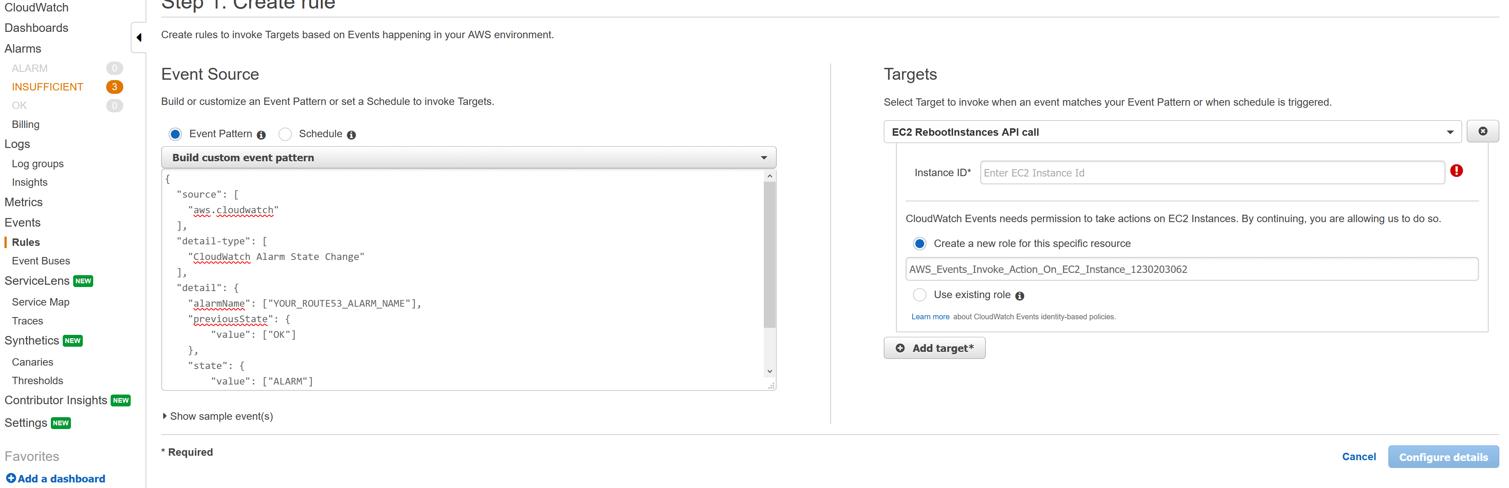Click the info icon beside Use existing role
Viewport: 1509px width, 488px height.
point(1020,296)
